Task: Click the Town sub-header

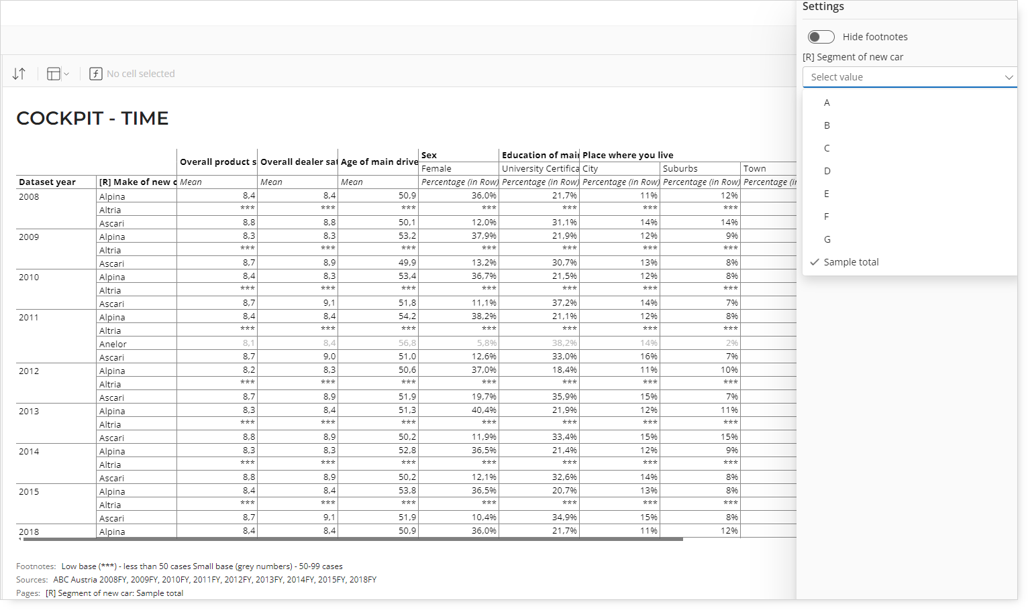Action: point(769,169)
